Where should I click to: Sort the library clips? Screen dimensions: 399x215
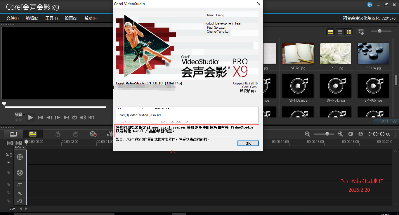(361, 32)
